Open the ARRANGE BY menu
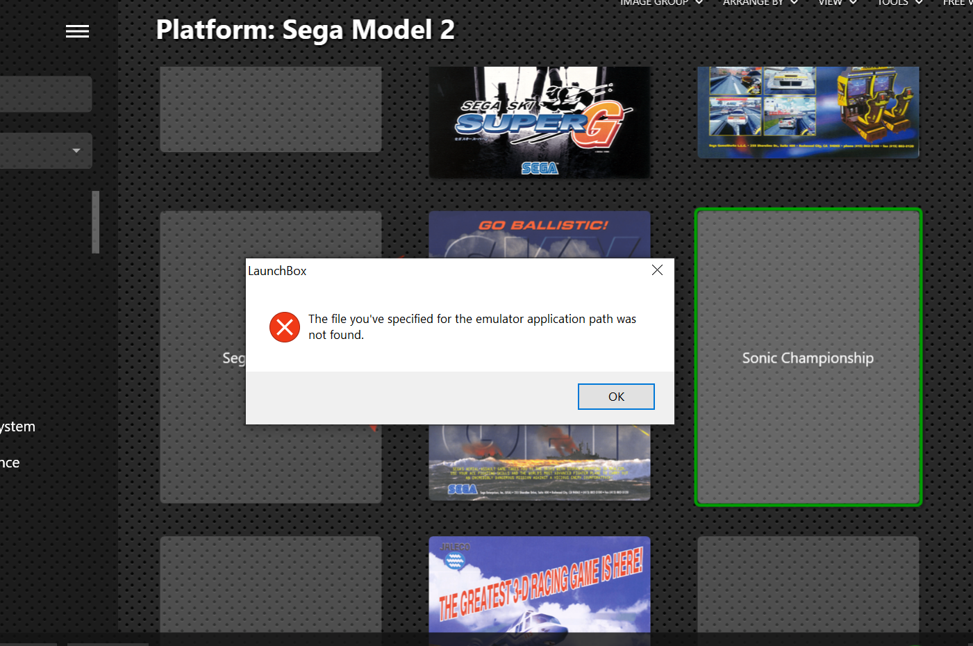This screenshot has width=973, height=646. pyautogui.click(x=760, y=3)
